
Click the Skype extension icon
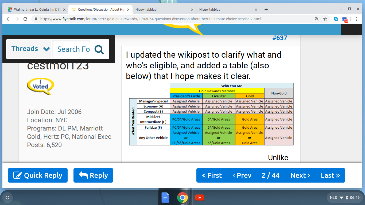336,19
